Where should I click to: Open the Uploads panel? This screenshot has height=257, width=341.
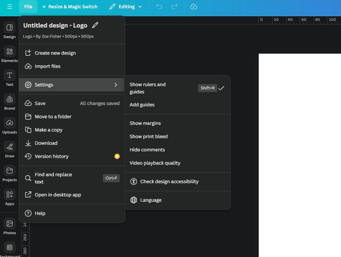pyautogui.click(x=9, y=126)
